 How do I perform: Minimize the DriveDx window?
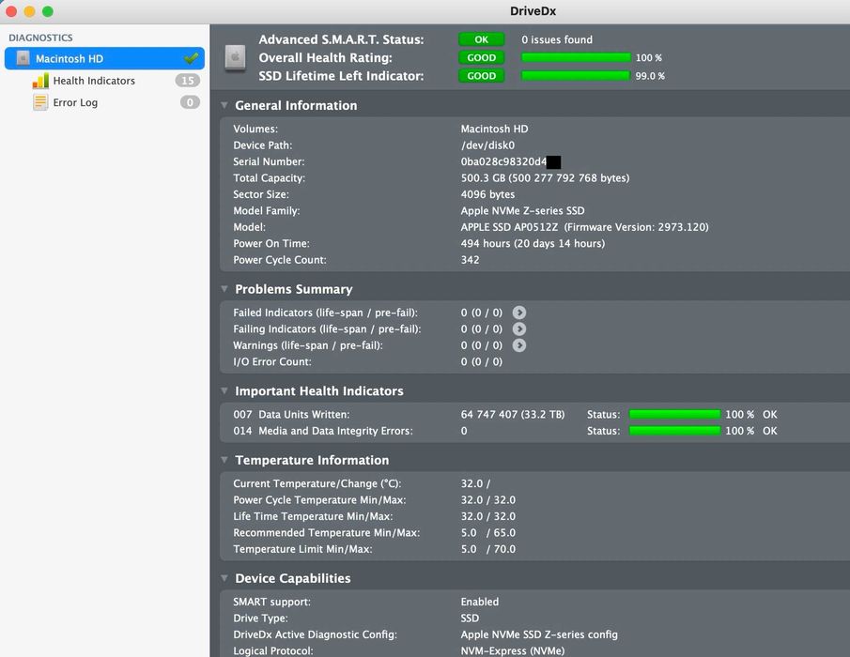tap(29, 11)
